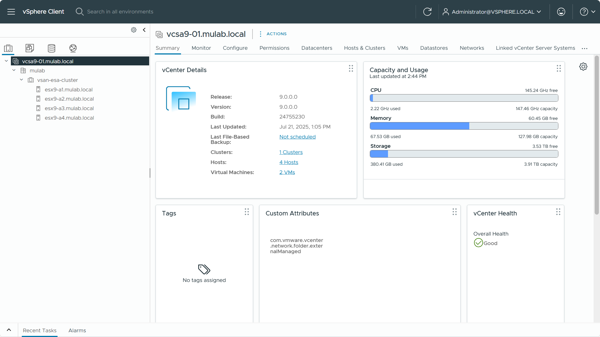600x337 pixels.
Task: Open summary page customization gear icon
Action: click(x=583, y=67)
